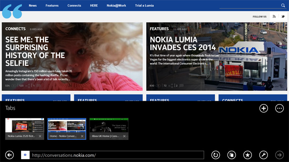Close the Xbox UK Home tab

pos(124,136)
